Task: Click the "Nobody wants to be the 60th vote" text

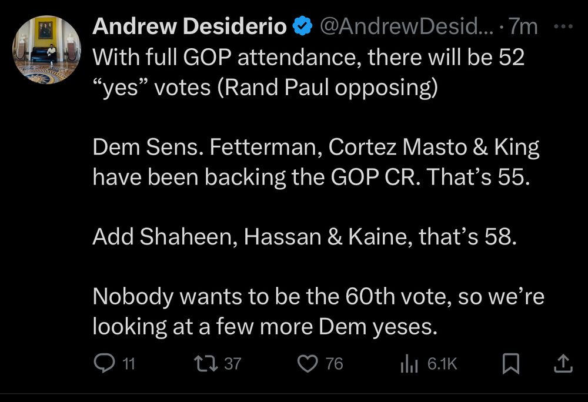Action: tap(318, 311)
